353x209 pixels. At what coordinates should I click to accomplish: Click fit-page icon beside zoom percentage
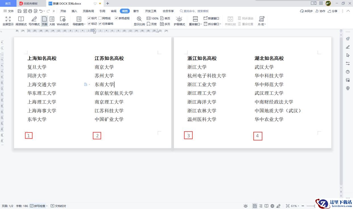click(x=288, y=206)
